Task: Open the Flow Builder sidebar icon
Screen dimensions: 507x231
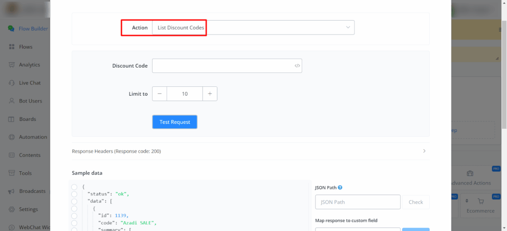Action: 11,29
